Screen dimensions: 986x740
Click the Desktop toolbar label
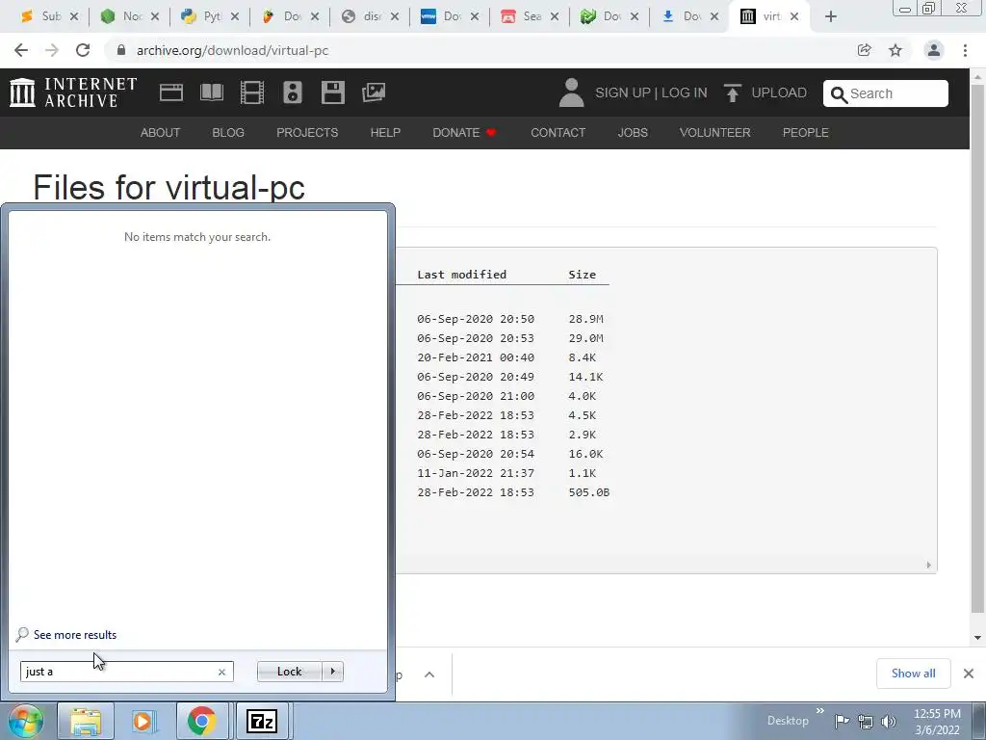click(x=788, y=721)
